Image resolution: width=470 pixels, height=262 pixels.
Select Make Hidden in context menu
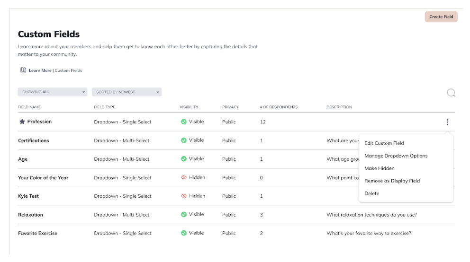point(379,168)
